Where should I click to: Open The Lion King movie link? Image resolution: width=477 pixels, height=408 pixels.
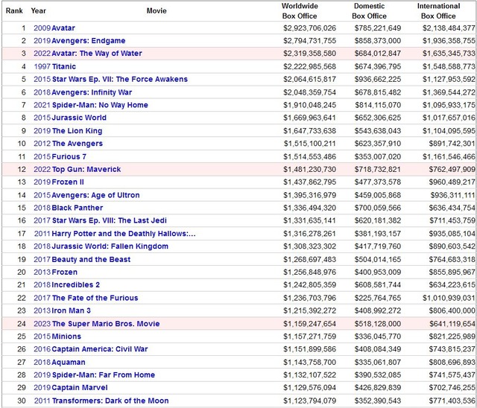[x=77, y=131]
